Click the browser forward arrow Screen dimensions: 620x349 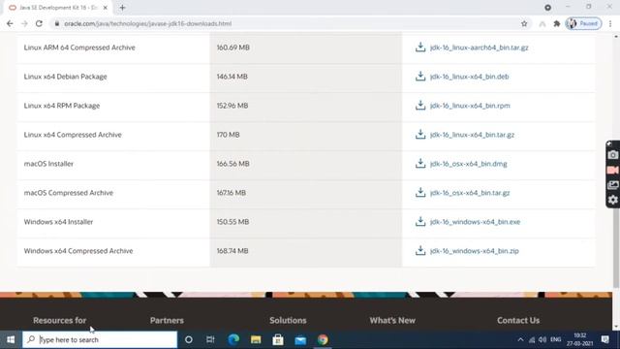(24, 23)
